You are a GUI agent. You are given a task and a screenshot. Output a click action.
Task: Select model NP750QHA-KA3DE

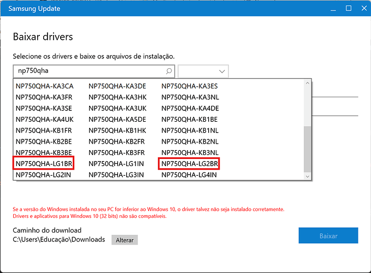(x=117, y=86)
